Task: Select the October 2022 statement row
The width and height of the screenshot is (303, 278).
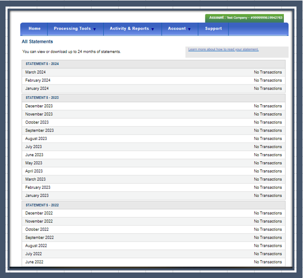Action: 154,230
